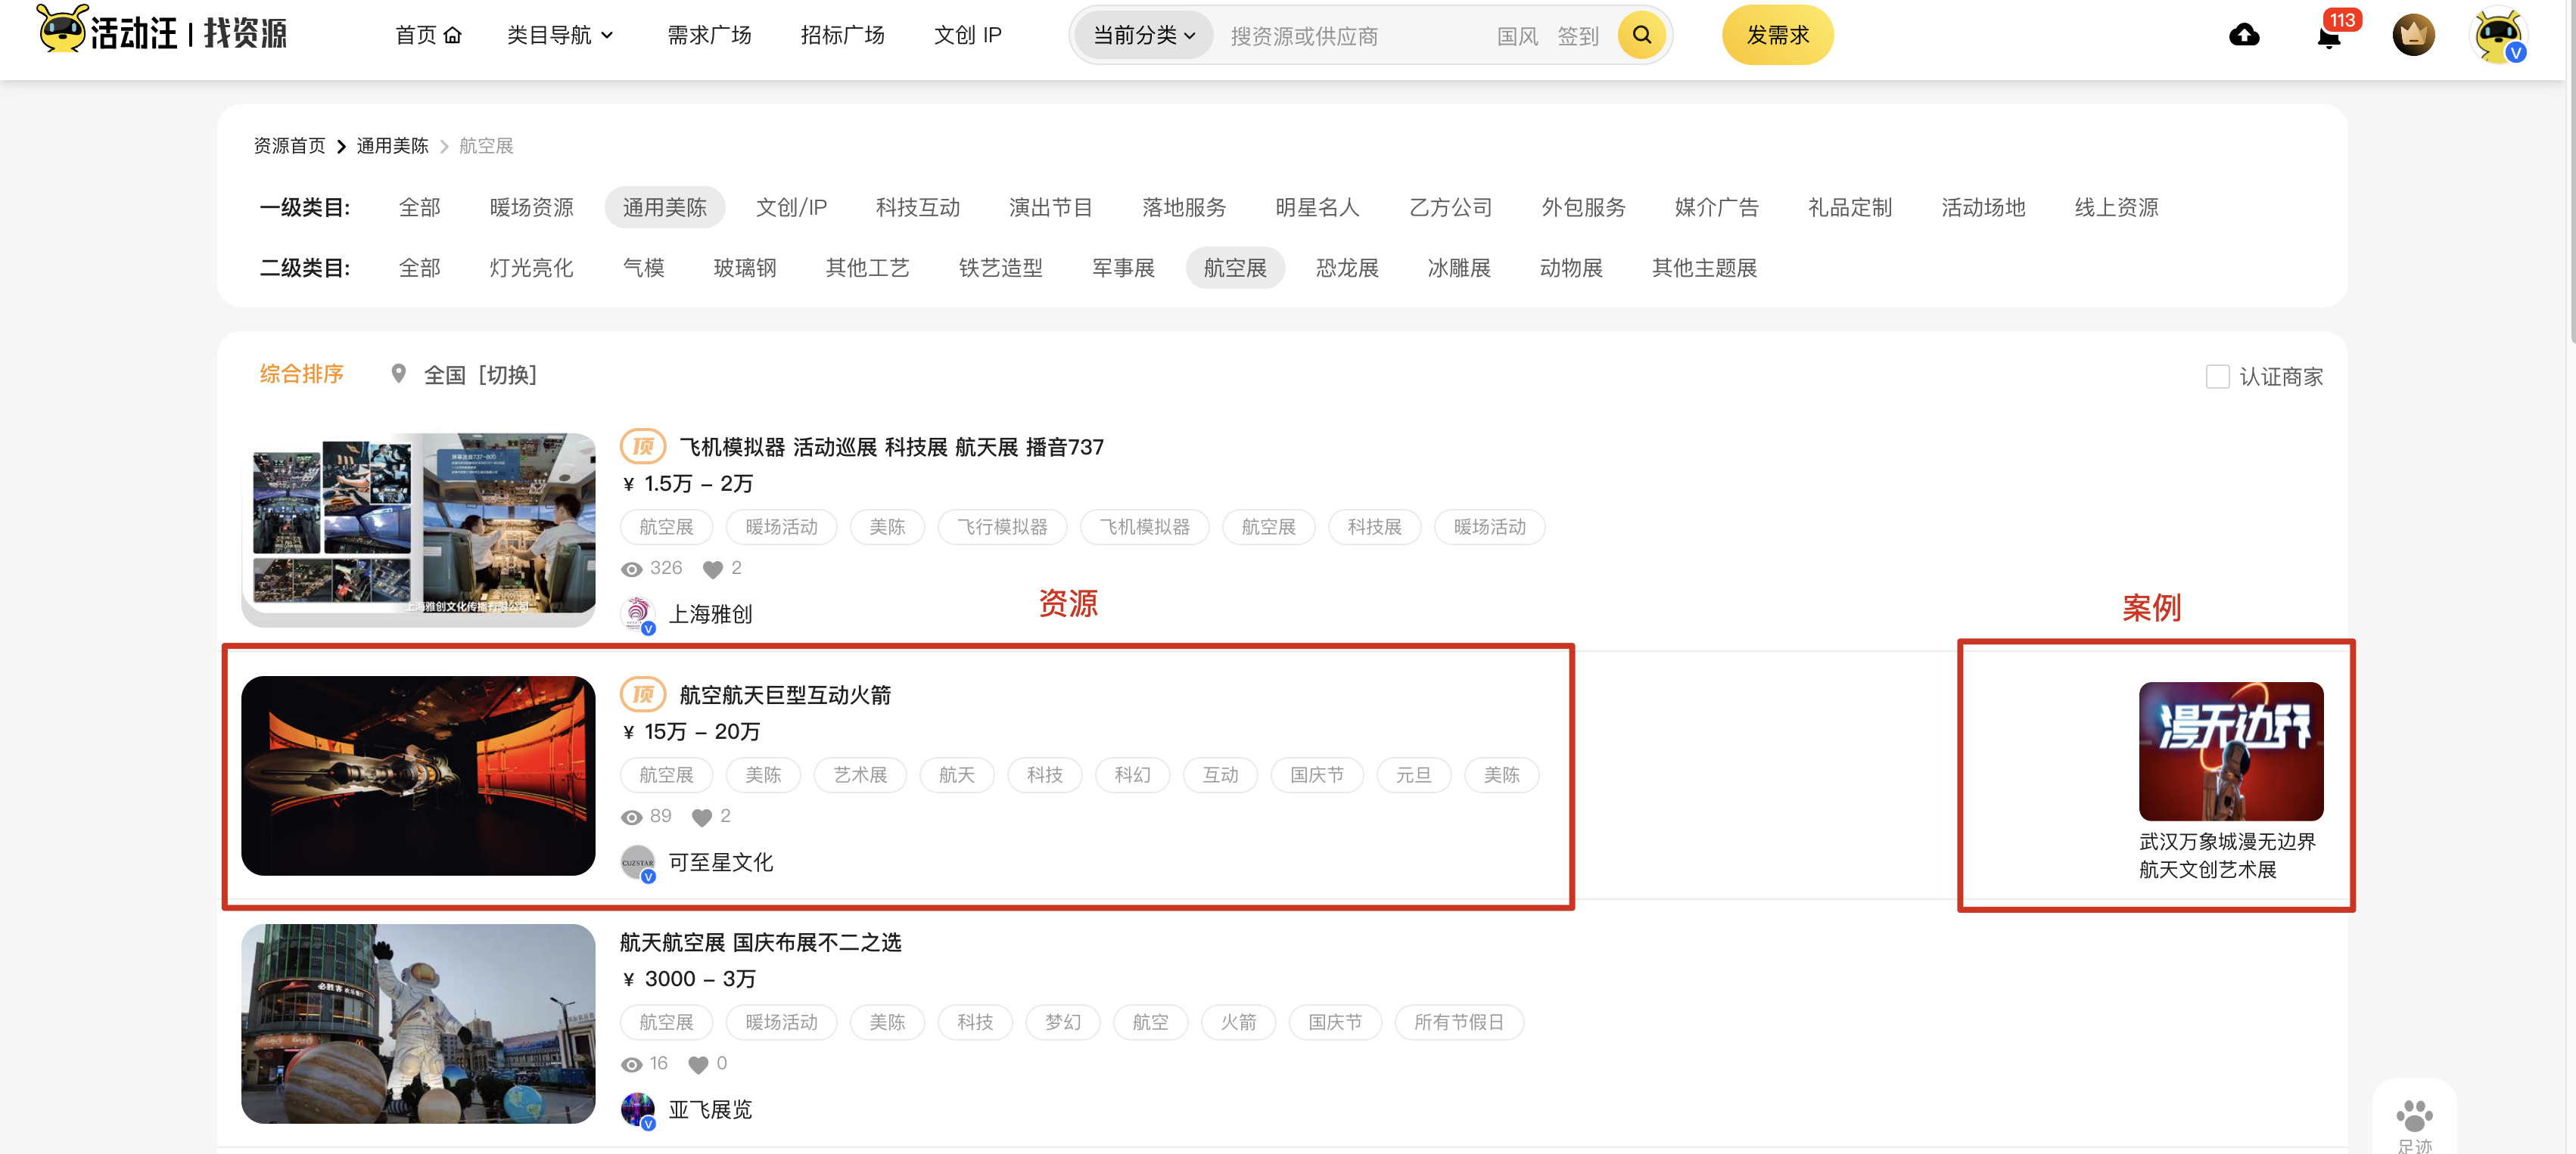Click the views eye icon showing 89
Screen dimensions: 2576x1154
pyautogui.click(x=631, y=817)
